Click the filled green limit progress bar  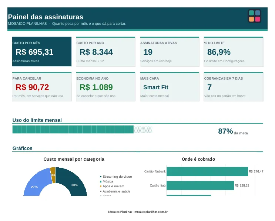73,130
